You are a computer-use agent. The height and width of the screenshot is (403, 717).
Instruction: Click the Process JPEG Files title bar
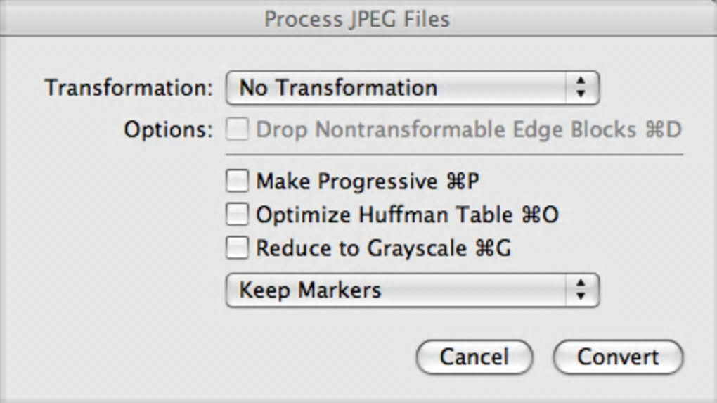click(x=357, y=19)
